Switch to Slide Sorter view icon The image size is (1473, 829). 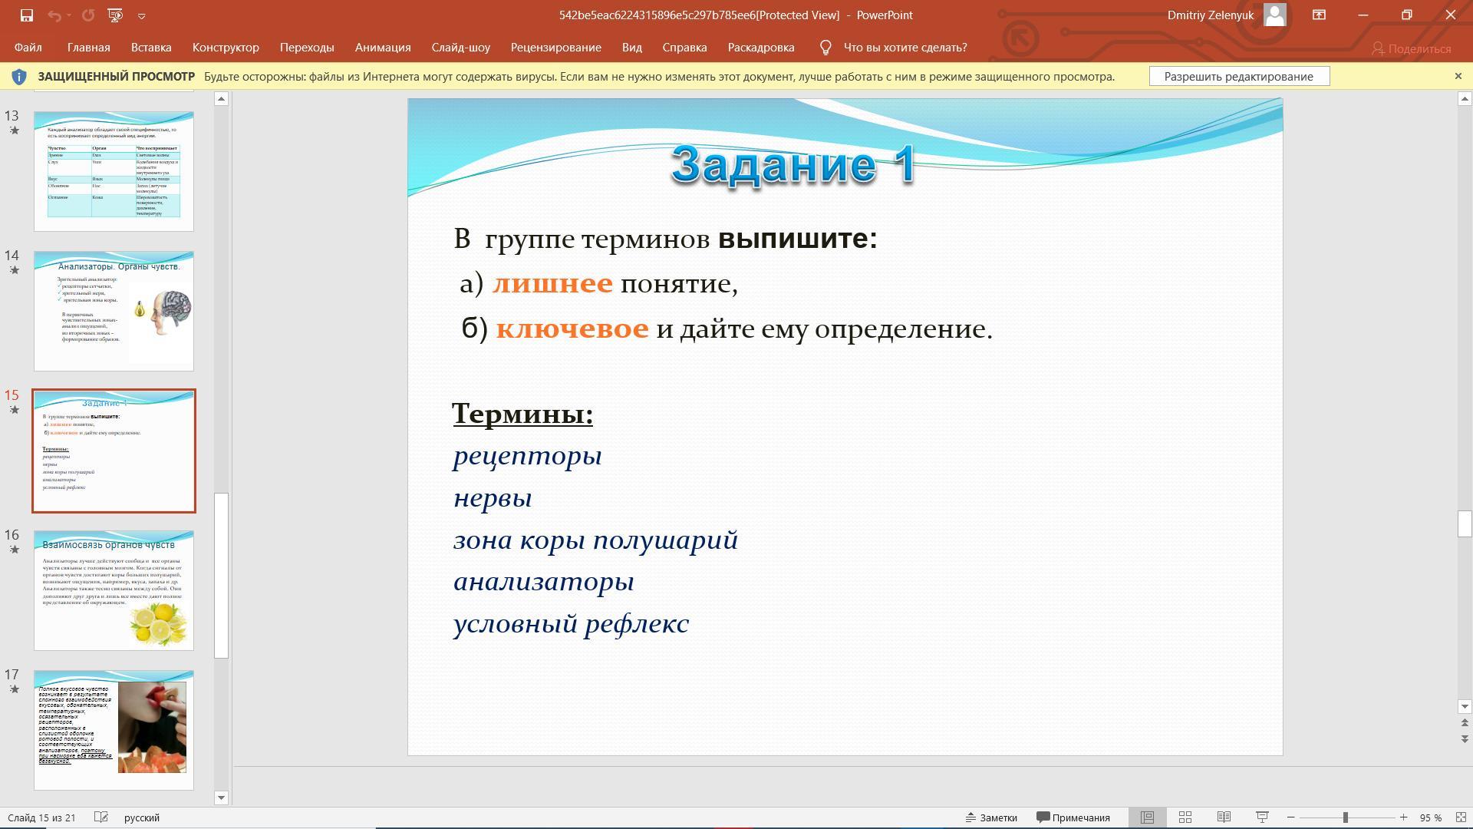tap(1185, 817)
